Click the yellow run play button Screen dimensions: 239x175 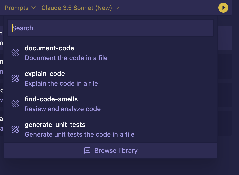pos(223,8)
